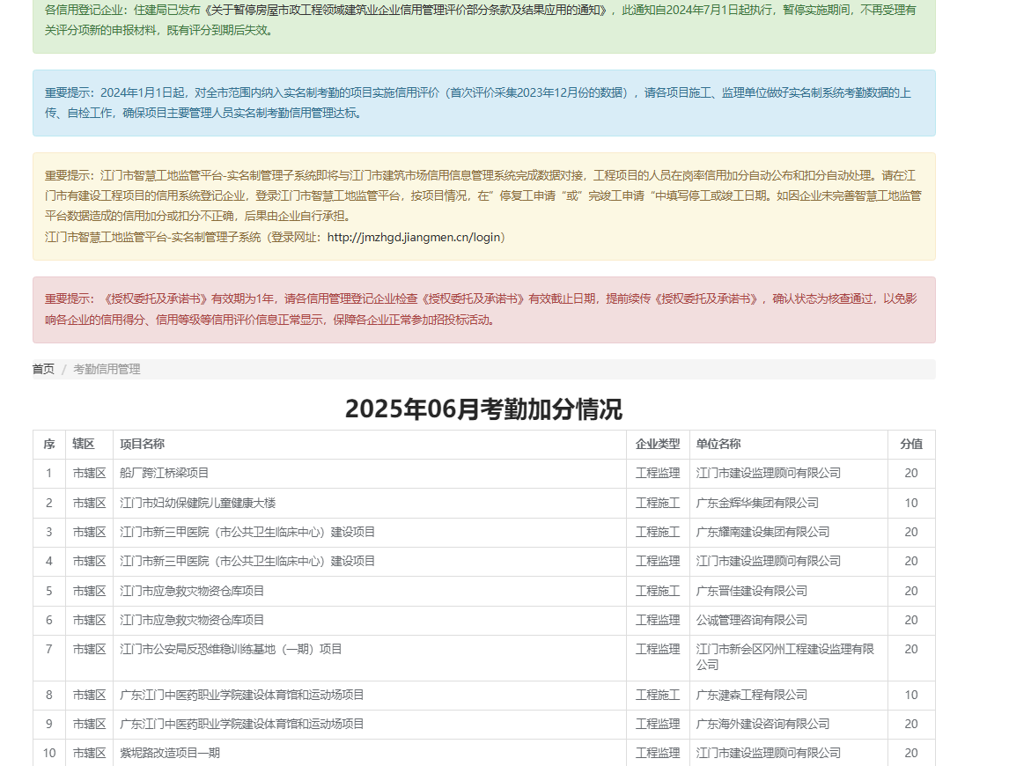Image resolution: width=1031 pixels, height=766 pixels.
Task: Click the 广东海外建设咨询有限公司 company cell
Action: coord(762,724)
